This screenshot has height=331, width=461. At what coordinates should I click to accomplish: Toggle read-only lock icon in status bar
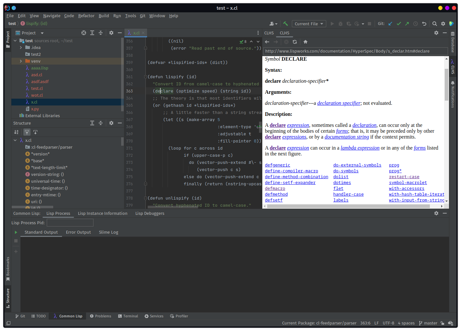[x=442, y=323]
